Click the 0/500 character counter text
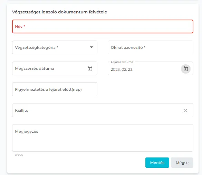The image size is (202, 175). (x=19, y=155)
